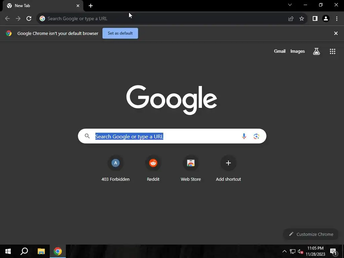Restore down the Chrome window
This screenshot has width=344, height=258.
[x=321, y=5]
